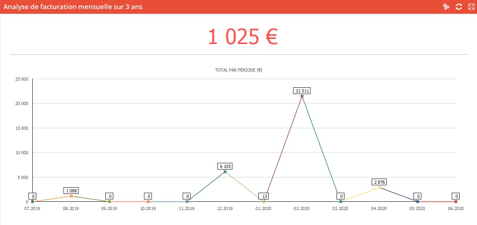The image size is (477, 225).
Task: Select the 04.2020 yellow data point
Action: (x=379, y=187)
